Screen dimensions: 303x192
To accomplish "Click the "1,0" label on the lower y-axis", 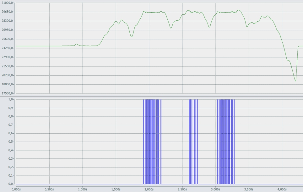I will [x=11, y=99].
